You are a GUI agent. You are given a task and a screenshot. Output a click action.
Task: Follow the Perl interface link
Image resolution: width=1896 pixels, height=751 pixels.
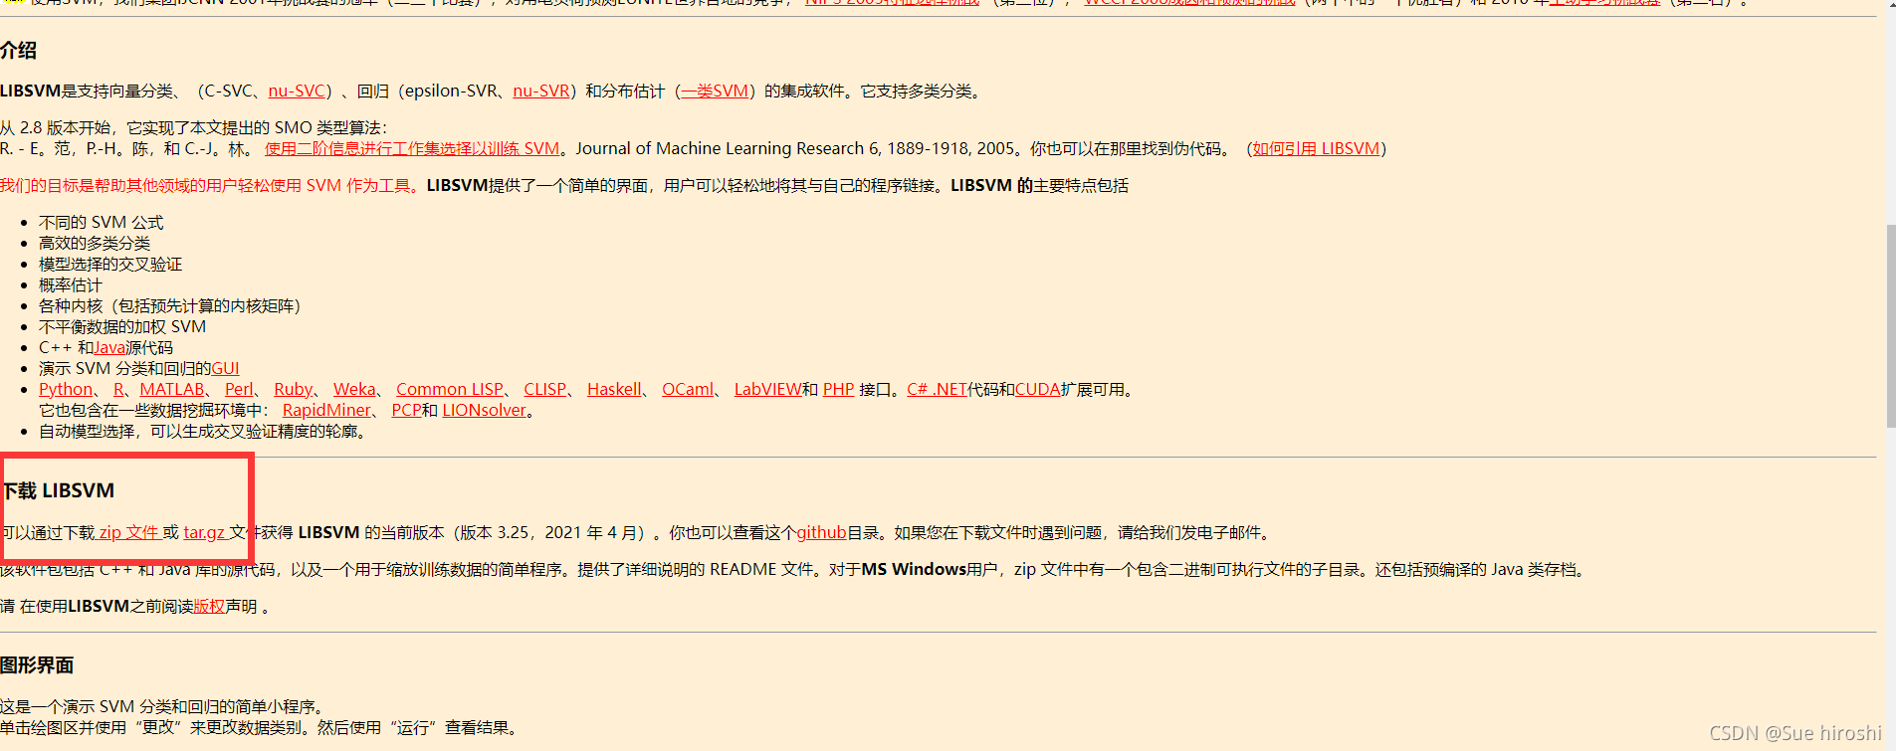tap(239, 390)
